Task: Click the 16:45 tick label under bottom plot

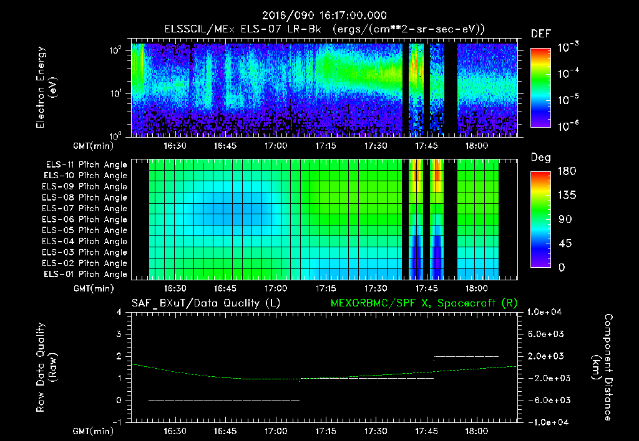Action: tap(225, 431)
